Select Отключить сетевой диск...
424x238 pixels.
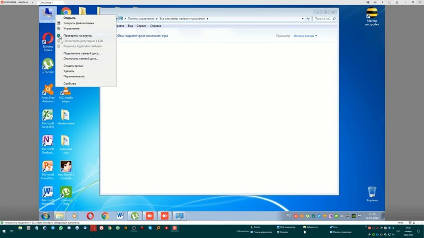pyautogui.click(x=81, y=59)
